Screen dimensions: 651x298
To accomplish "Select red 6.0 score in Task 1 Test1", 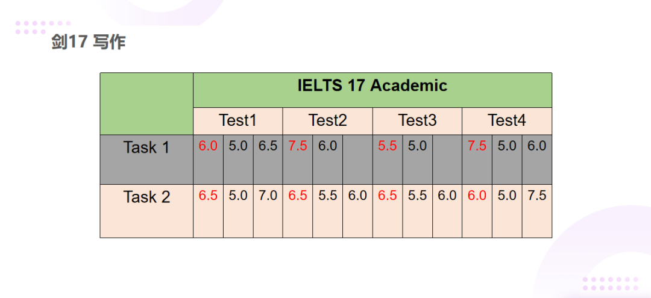I will click(208, 146).
